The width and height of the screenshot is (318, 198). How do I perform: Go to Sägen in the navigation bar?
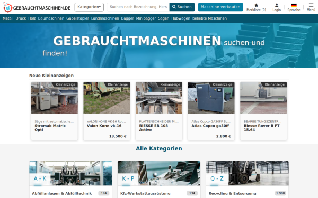[x=163, y=18]
